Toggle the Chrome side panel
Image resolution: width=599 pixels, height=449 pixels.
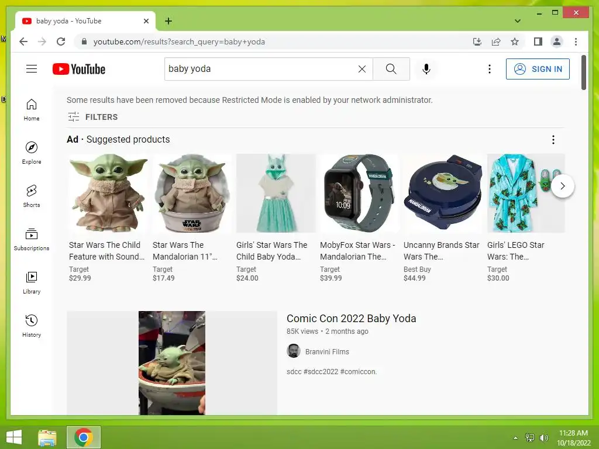tap(538, 42)
